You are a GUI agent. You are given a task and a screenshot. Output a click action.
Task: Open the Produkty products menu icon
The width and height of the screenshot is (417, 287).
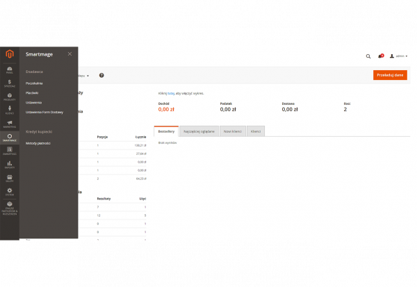point(10,97)
